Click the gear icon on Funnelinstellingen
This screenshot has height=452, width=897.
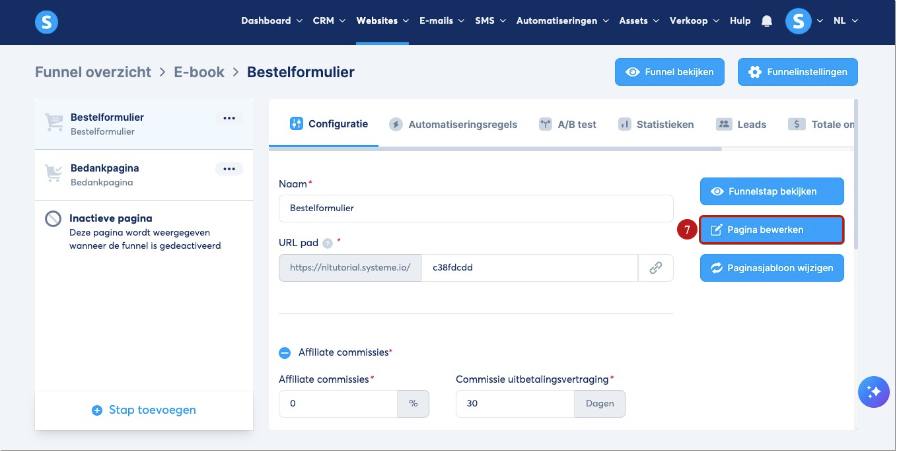755,72
